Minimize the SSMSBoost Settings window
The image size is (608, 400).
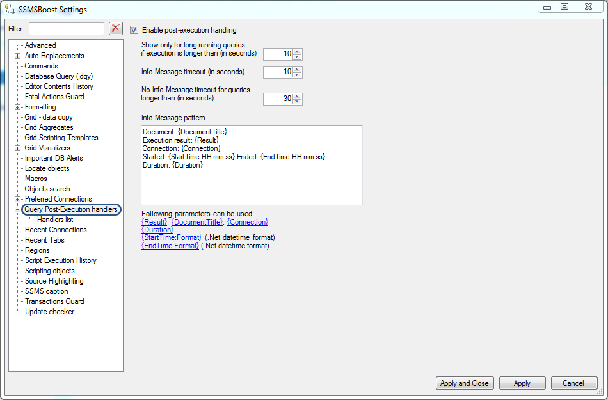[x=547, y=6]
